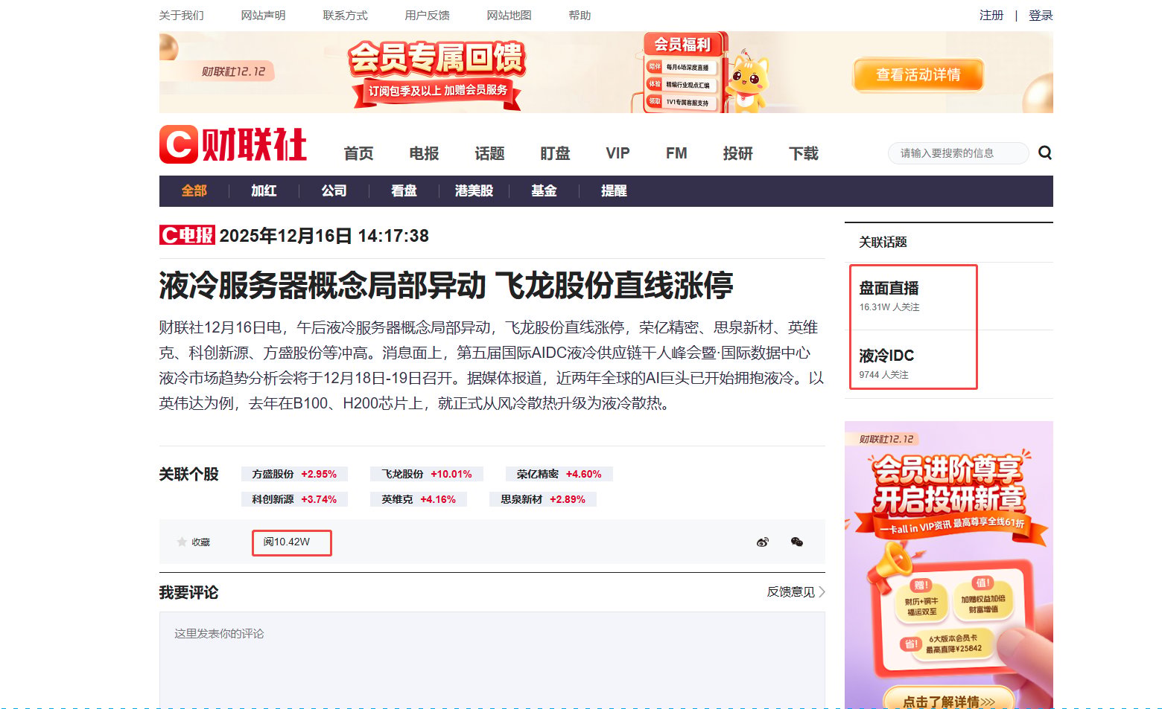Open stock 思泉新材 +2.89%
The height and width of the screenshot is (709, 1162).
(543, 499)
